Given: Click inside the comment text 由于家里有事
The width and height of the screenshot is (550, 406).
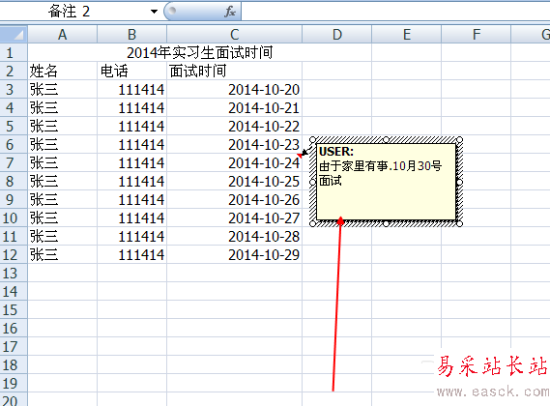Looking at the screenshot, I should pyautogui.click(x=354, y=165).
